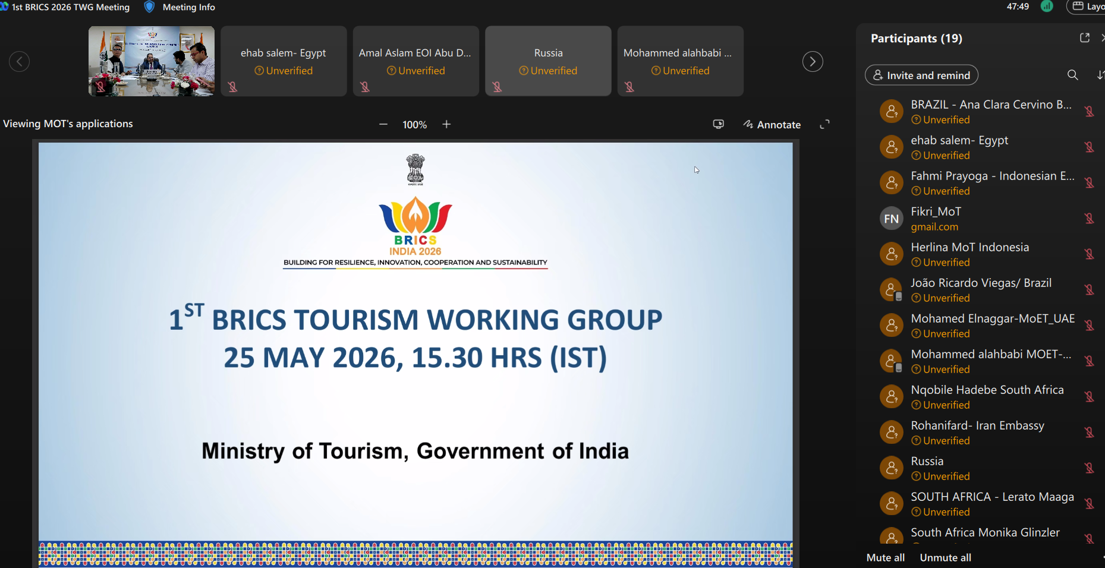Click avatar of Herlina MoT Indonesia
Image resolution: width=1105 pixels, height=568 pixels.
tap(891, 254)
